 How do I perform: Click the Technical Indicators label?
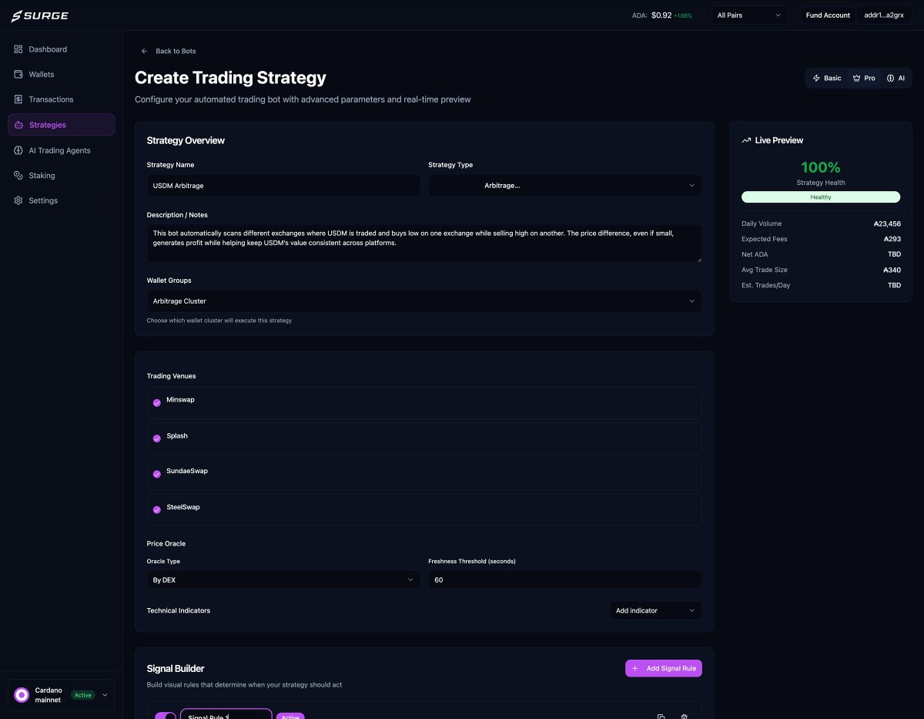[x=179, y=610]
